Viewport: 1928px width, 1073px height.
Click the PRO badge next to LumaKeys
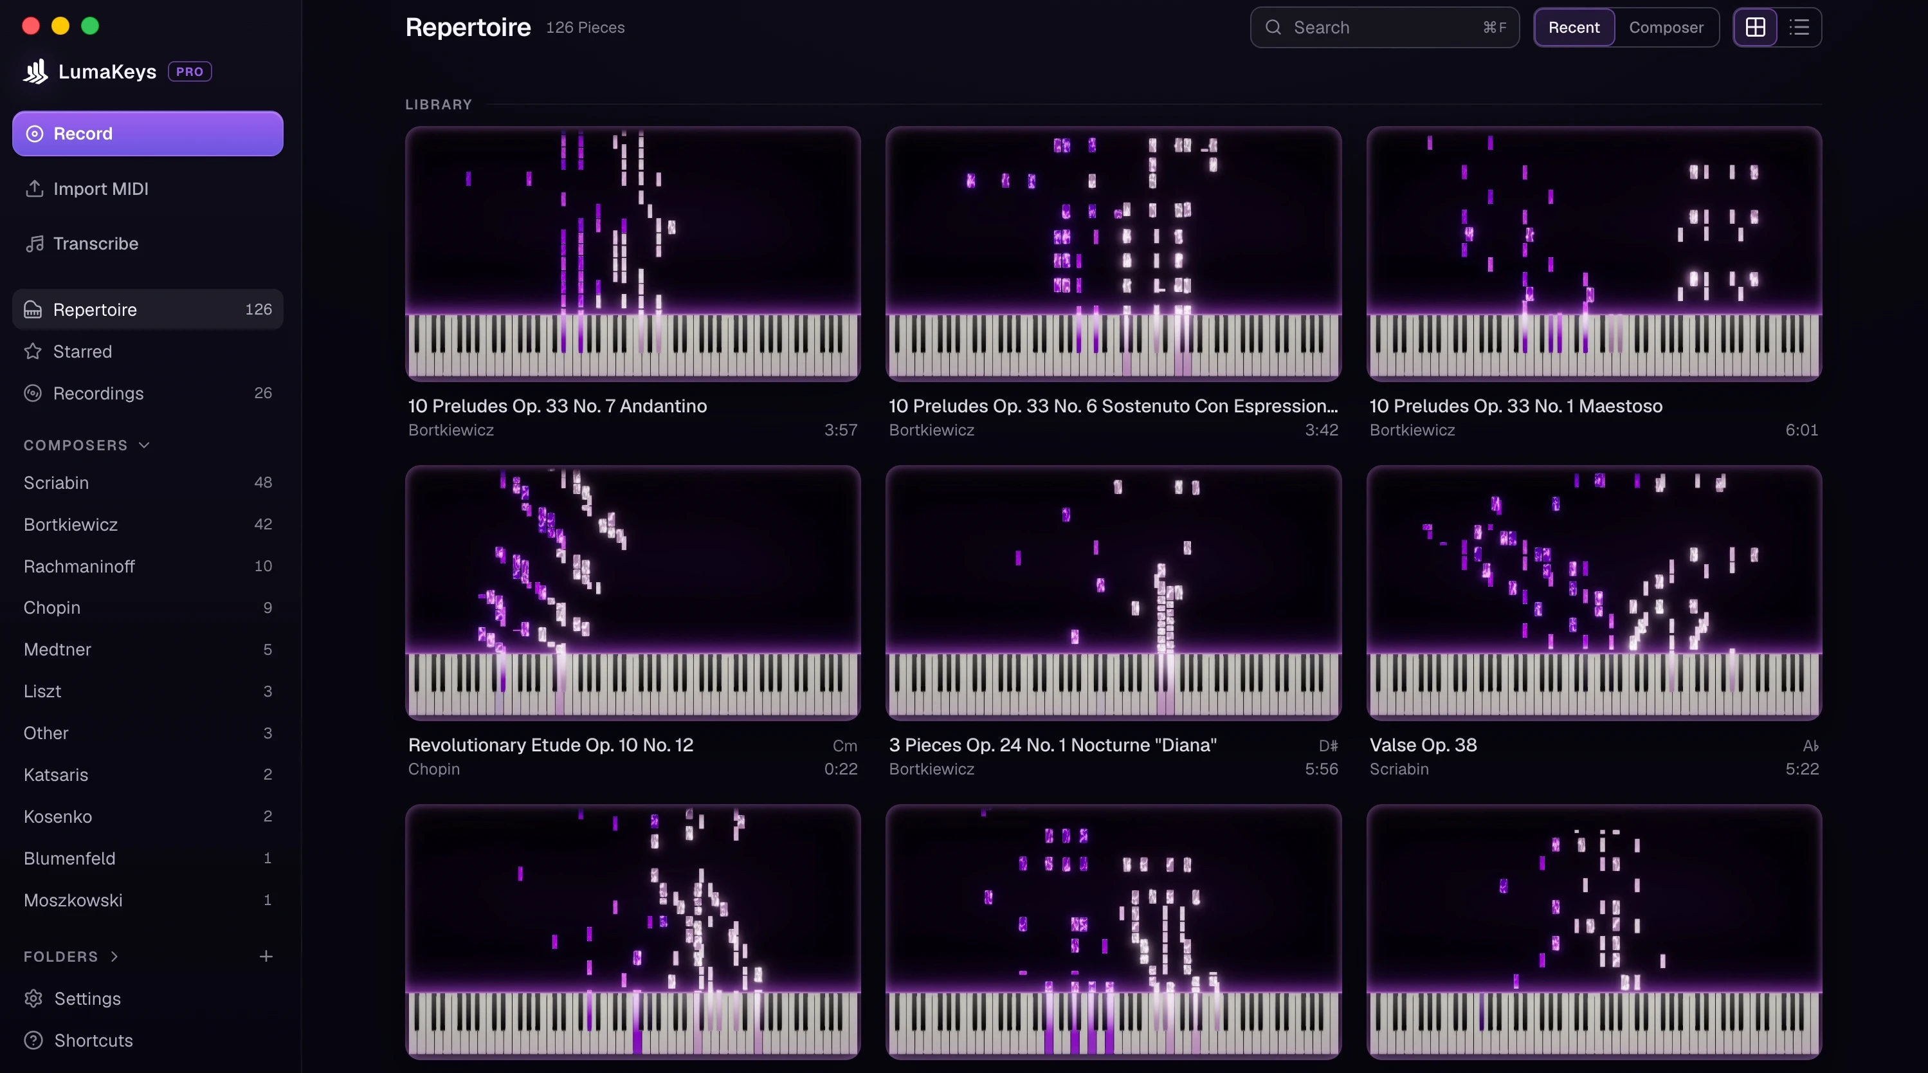click(x=189, y=72)
